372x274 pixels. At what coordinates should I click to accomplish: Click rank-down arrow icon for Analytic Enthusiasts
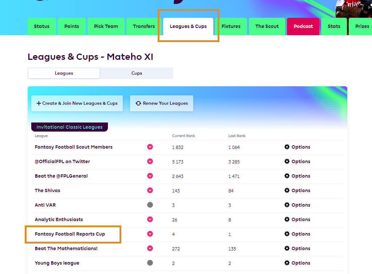150,219
